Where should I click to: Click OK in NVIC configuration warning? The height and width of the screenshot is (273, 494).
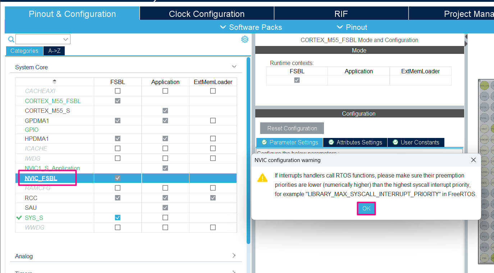pos(366,208)
